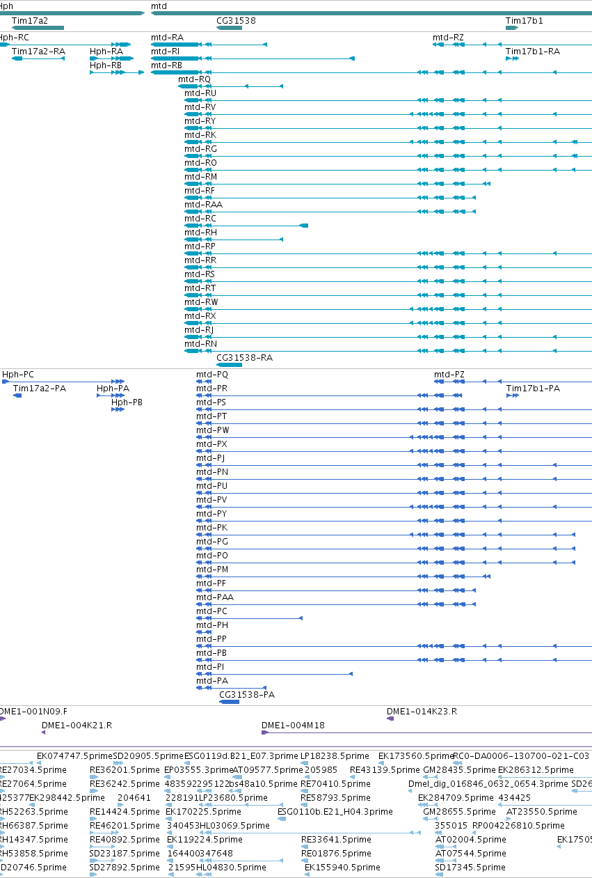This screenshot has width=592, height=878.
Task: Select BAC end DME1-014K23.R
Action: [422, 712]
